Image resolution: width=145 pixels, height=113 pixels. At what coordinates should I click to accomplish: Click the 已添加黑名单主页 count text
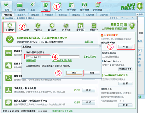113,101
